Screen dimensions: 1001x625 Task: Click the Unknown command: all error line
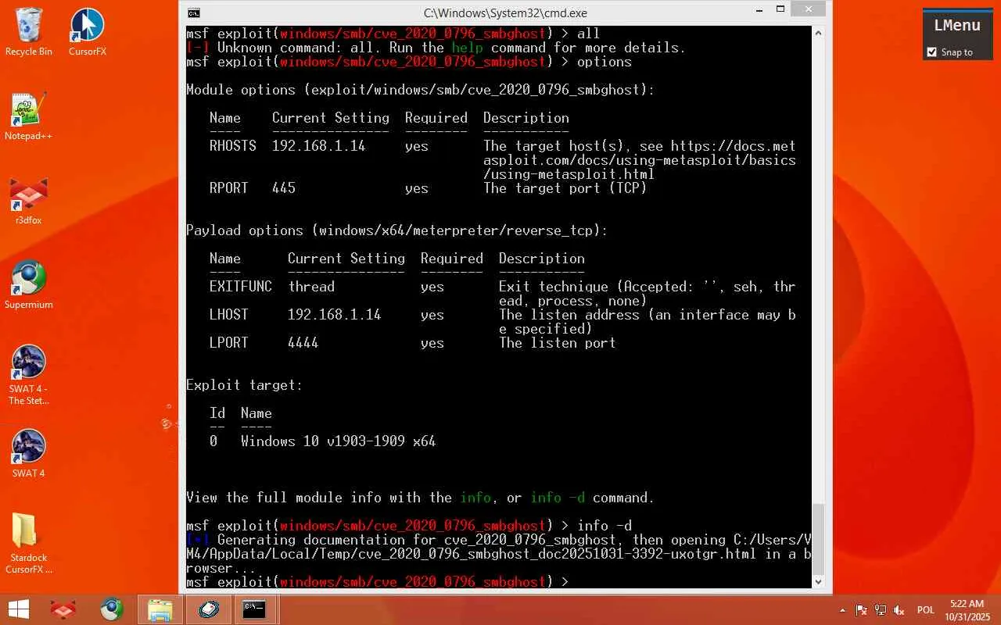tap(436, 48)
